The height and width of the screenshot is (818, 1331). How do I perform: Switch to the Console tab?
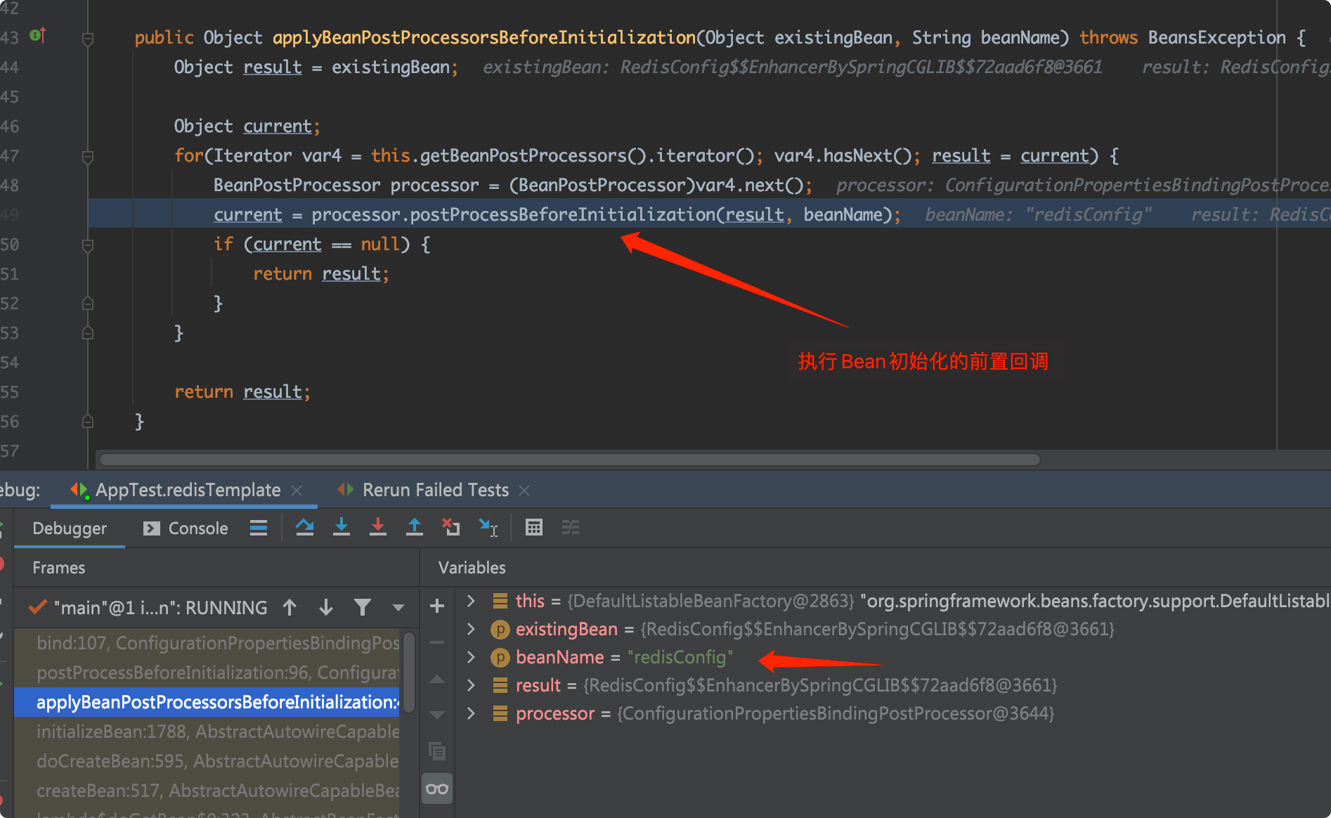click(x=198, y=528)
